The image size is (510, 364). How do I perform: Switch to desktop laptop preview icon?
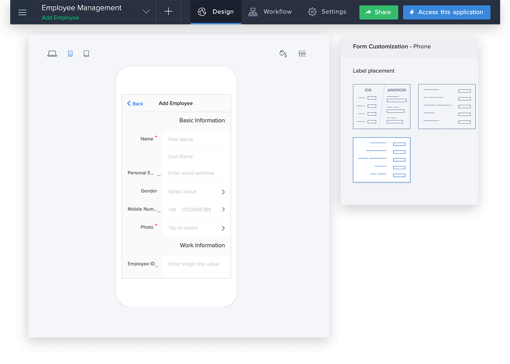click(52, 54)
